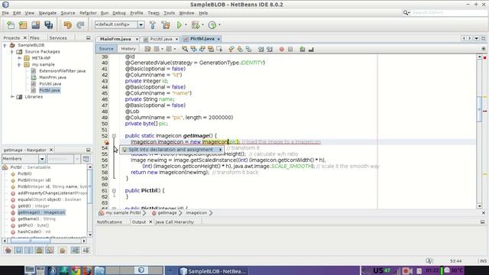
Task: Click the Last Edit editor toolbar icon
Action: click(147, 49)
